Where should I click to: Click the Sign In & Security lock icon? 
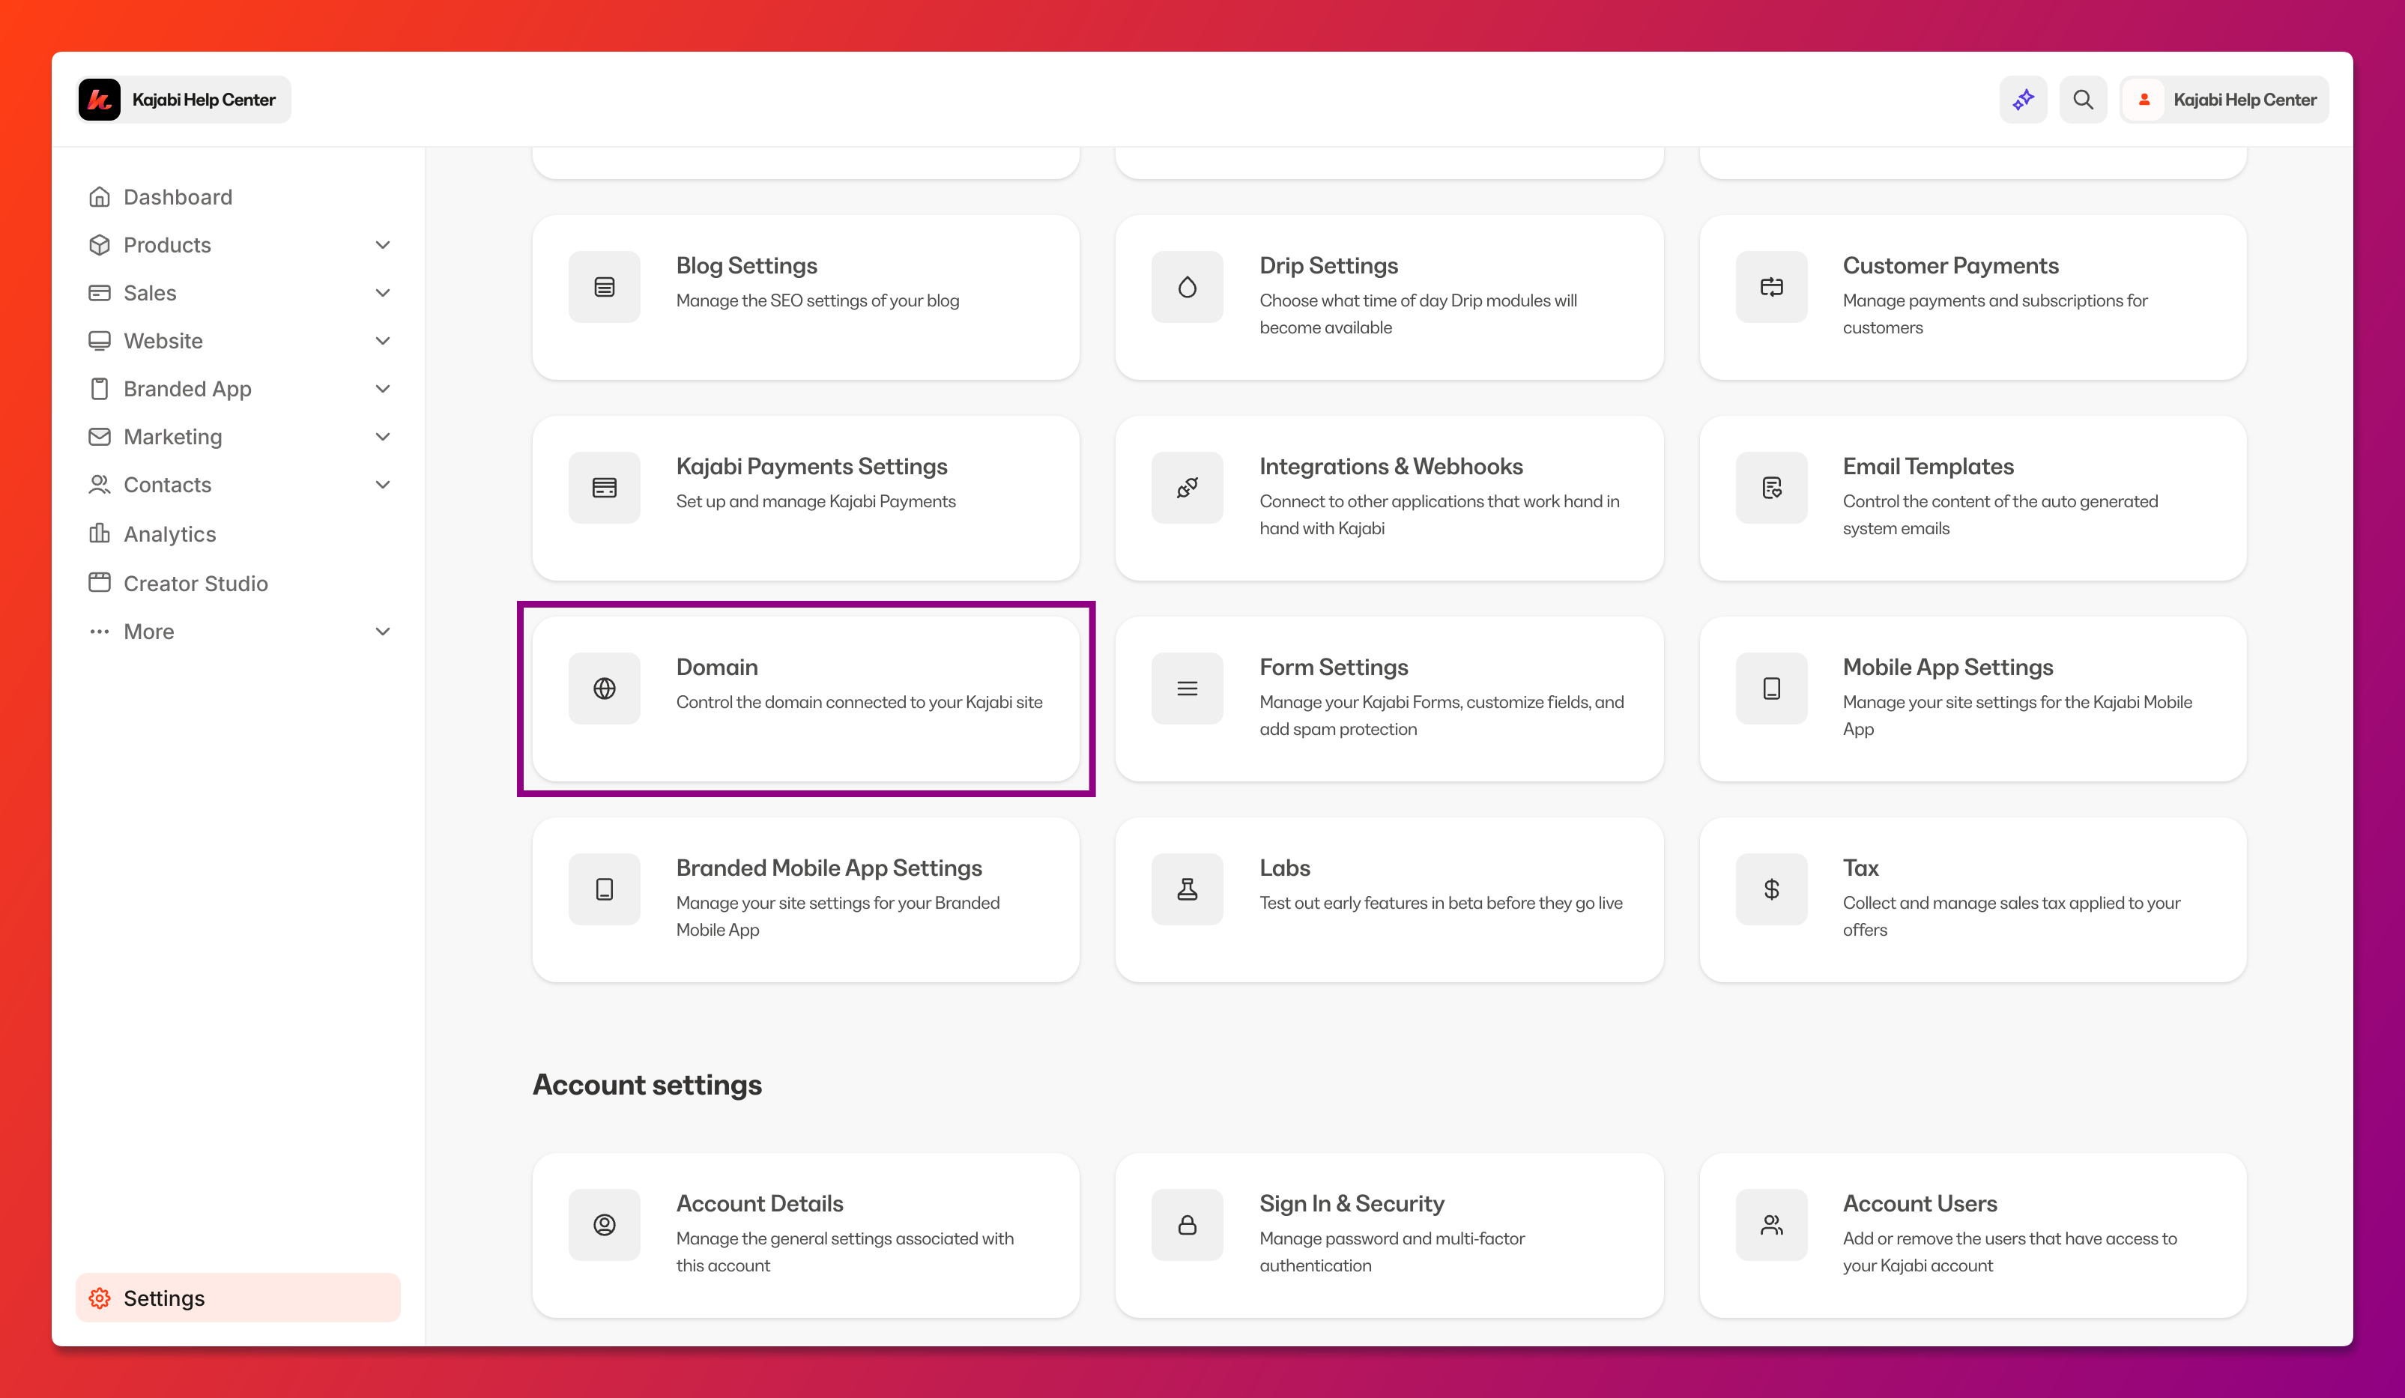coord(1188,1225)
